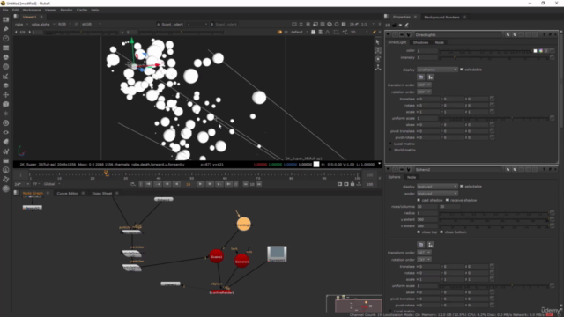This screenshot has width=564, height=317.
Task: Open Sphere2 render textured dropdown
Action: [437, 194]
